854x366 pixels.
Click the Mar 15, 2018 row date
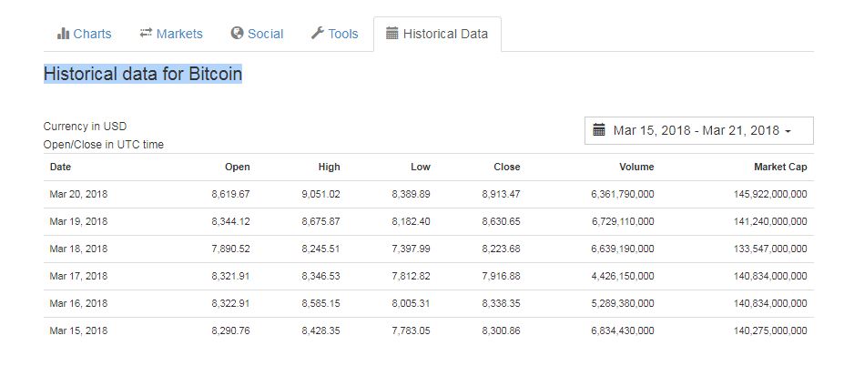coord(78,330)
